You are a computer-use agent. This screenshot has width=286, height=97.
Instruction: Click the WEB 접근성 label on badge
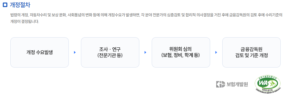(267, 89)
